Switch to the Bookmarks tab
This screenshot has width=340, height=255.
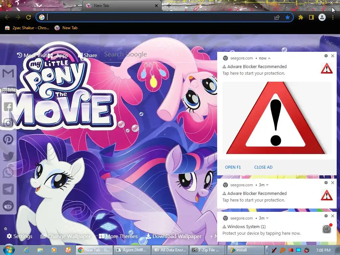41,6
